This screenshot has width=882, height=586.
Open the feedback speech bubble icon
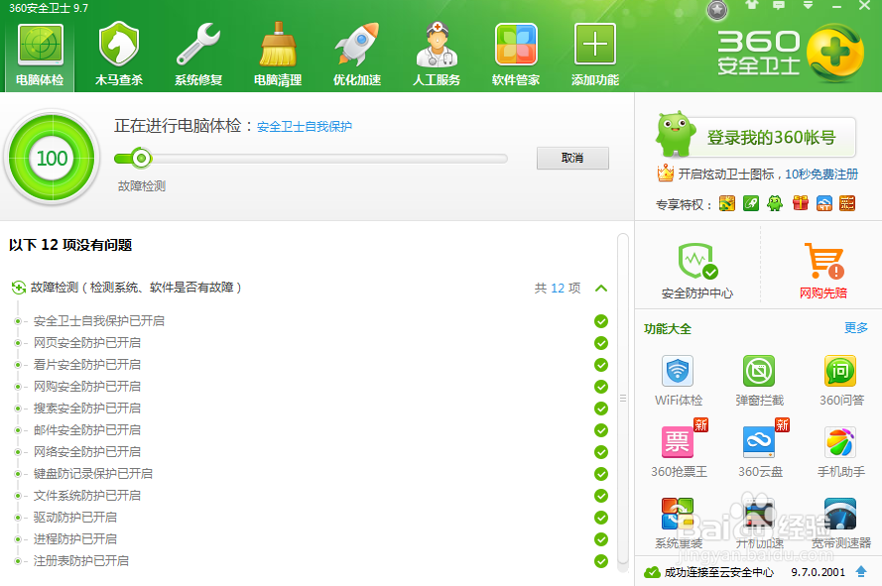(779, 6)
